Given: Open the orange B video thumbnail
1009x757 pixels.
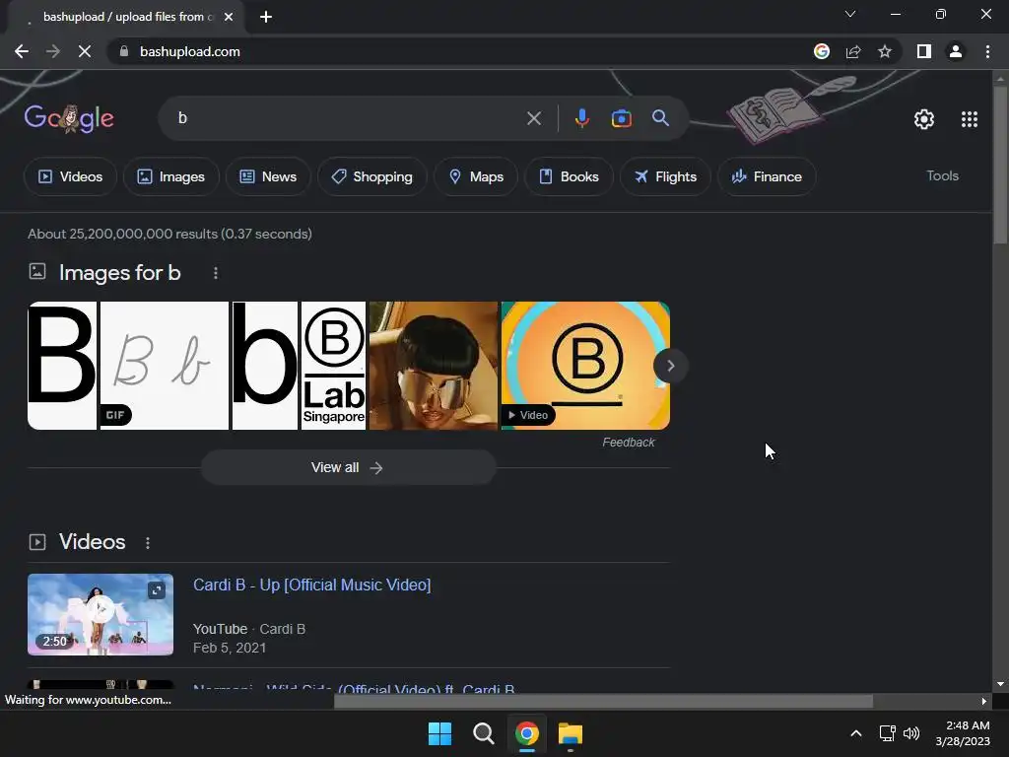Looking at the screenshot, I should click(x=585, y=366).
